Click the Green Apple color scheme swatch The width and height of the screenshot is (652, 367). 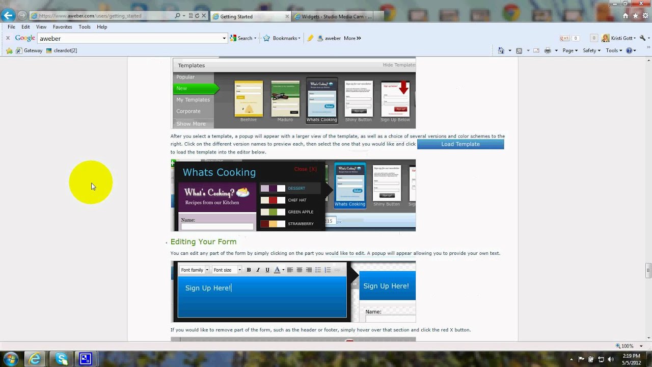(x=273, y=212)
